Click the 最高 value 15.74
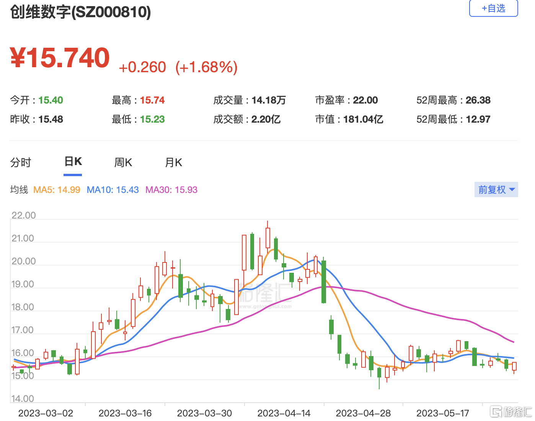This screenshot has height=421, width=535. pyautogui.click(x=152, y=100)
